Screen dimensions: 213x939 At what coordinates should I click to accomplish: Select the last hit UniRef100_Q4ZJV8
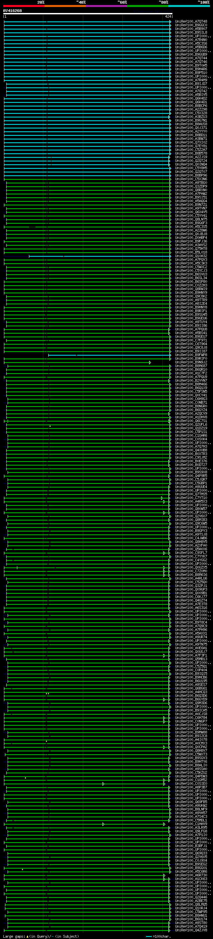(191, 931)
